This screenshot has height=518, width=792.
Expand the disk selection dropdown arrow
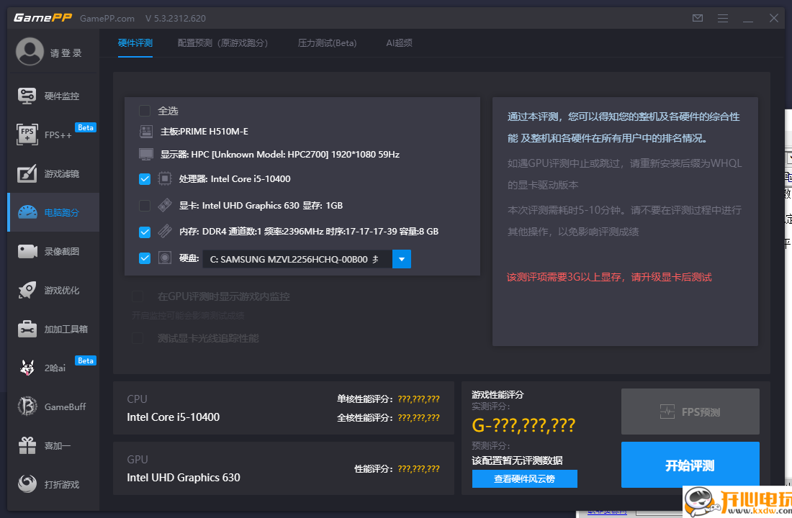[x=402, y=259]
